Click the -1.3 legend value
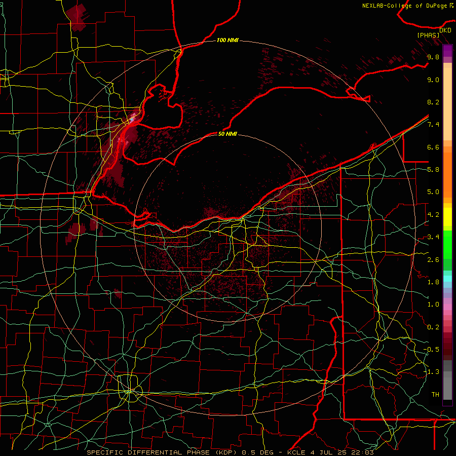The width and height of the screenshot is (456, 456). click(431, 372)
